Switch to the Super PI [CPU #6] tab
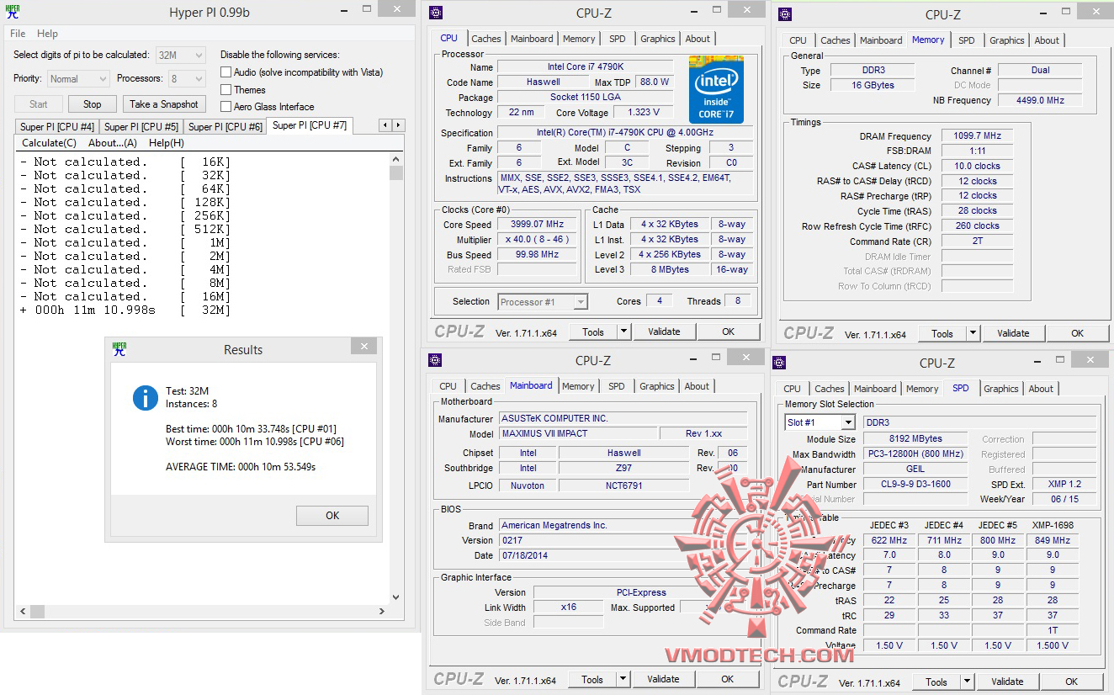 [225, 127]
